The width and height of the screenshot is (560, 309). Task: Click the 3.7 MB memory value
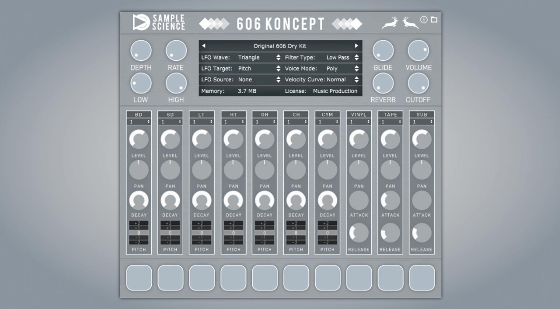[247, 91]
